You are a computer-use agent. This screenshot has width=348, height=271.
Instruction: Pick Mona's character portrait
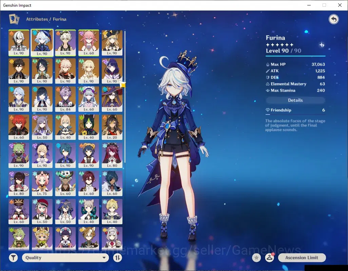point(112,99)
